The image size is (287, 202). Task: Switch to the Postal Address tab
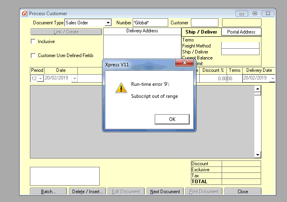(242, 32)
